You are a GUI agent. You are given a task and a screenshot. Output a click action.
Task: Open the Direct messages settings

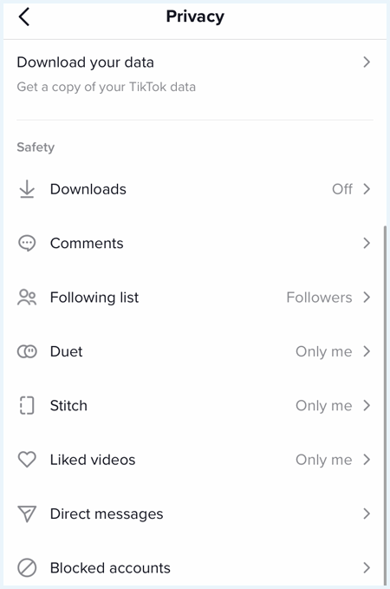pyautogui.click(x=195, y=514)
